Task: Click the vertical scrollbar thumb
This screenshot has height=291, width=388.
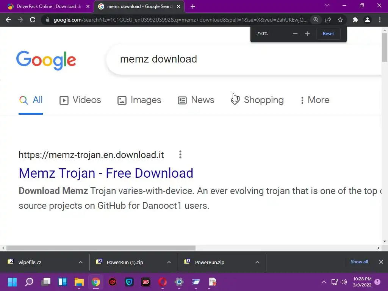Action: (x=385, y=47)
